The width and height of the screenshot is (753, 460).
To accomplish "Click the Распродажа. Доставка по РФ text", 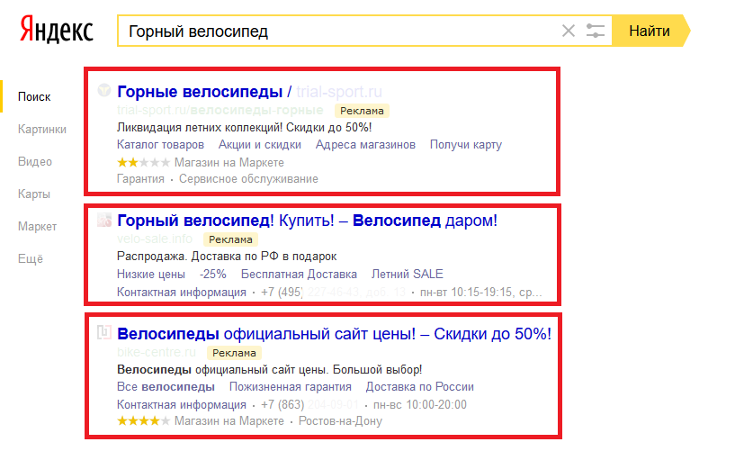I will click(x=227, y=257).
